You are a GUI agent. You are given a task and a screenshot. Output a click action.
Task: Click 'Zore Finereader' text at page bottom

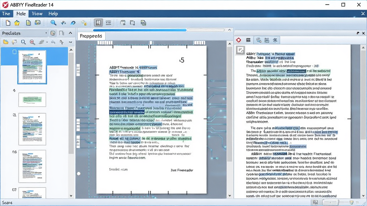pyautogui.click(x=182, y=170)
